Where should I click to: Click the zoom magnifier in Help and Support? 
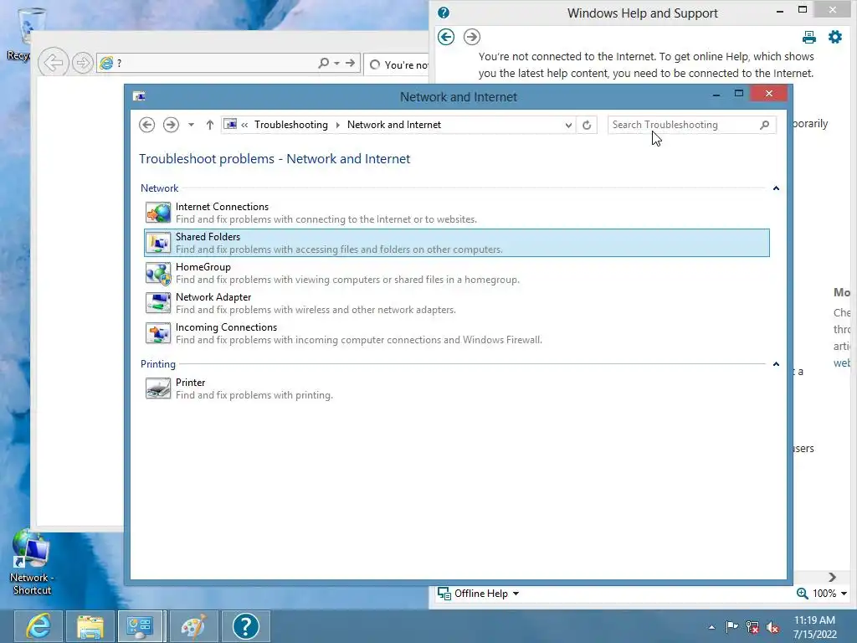(802, 594)
